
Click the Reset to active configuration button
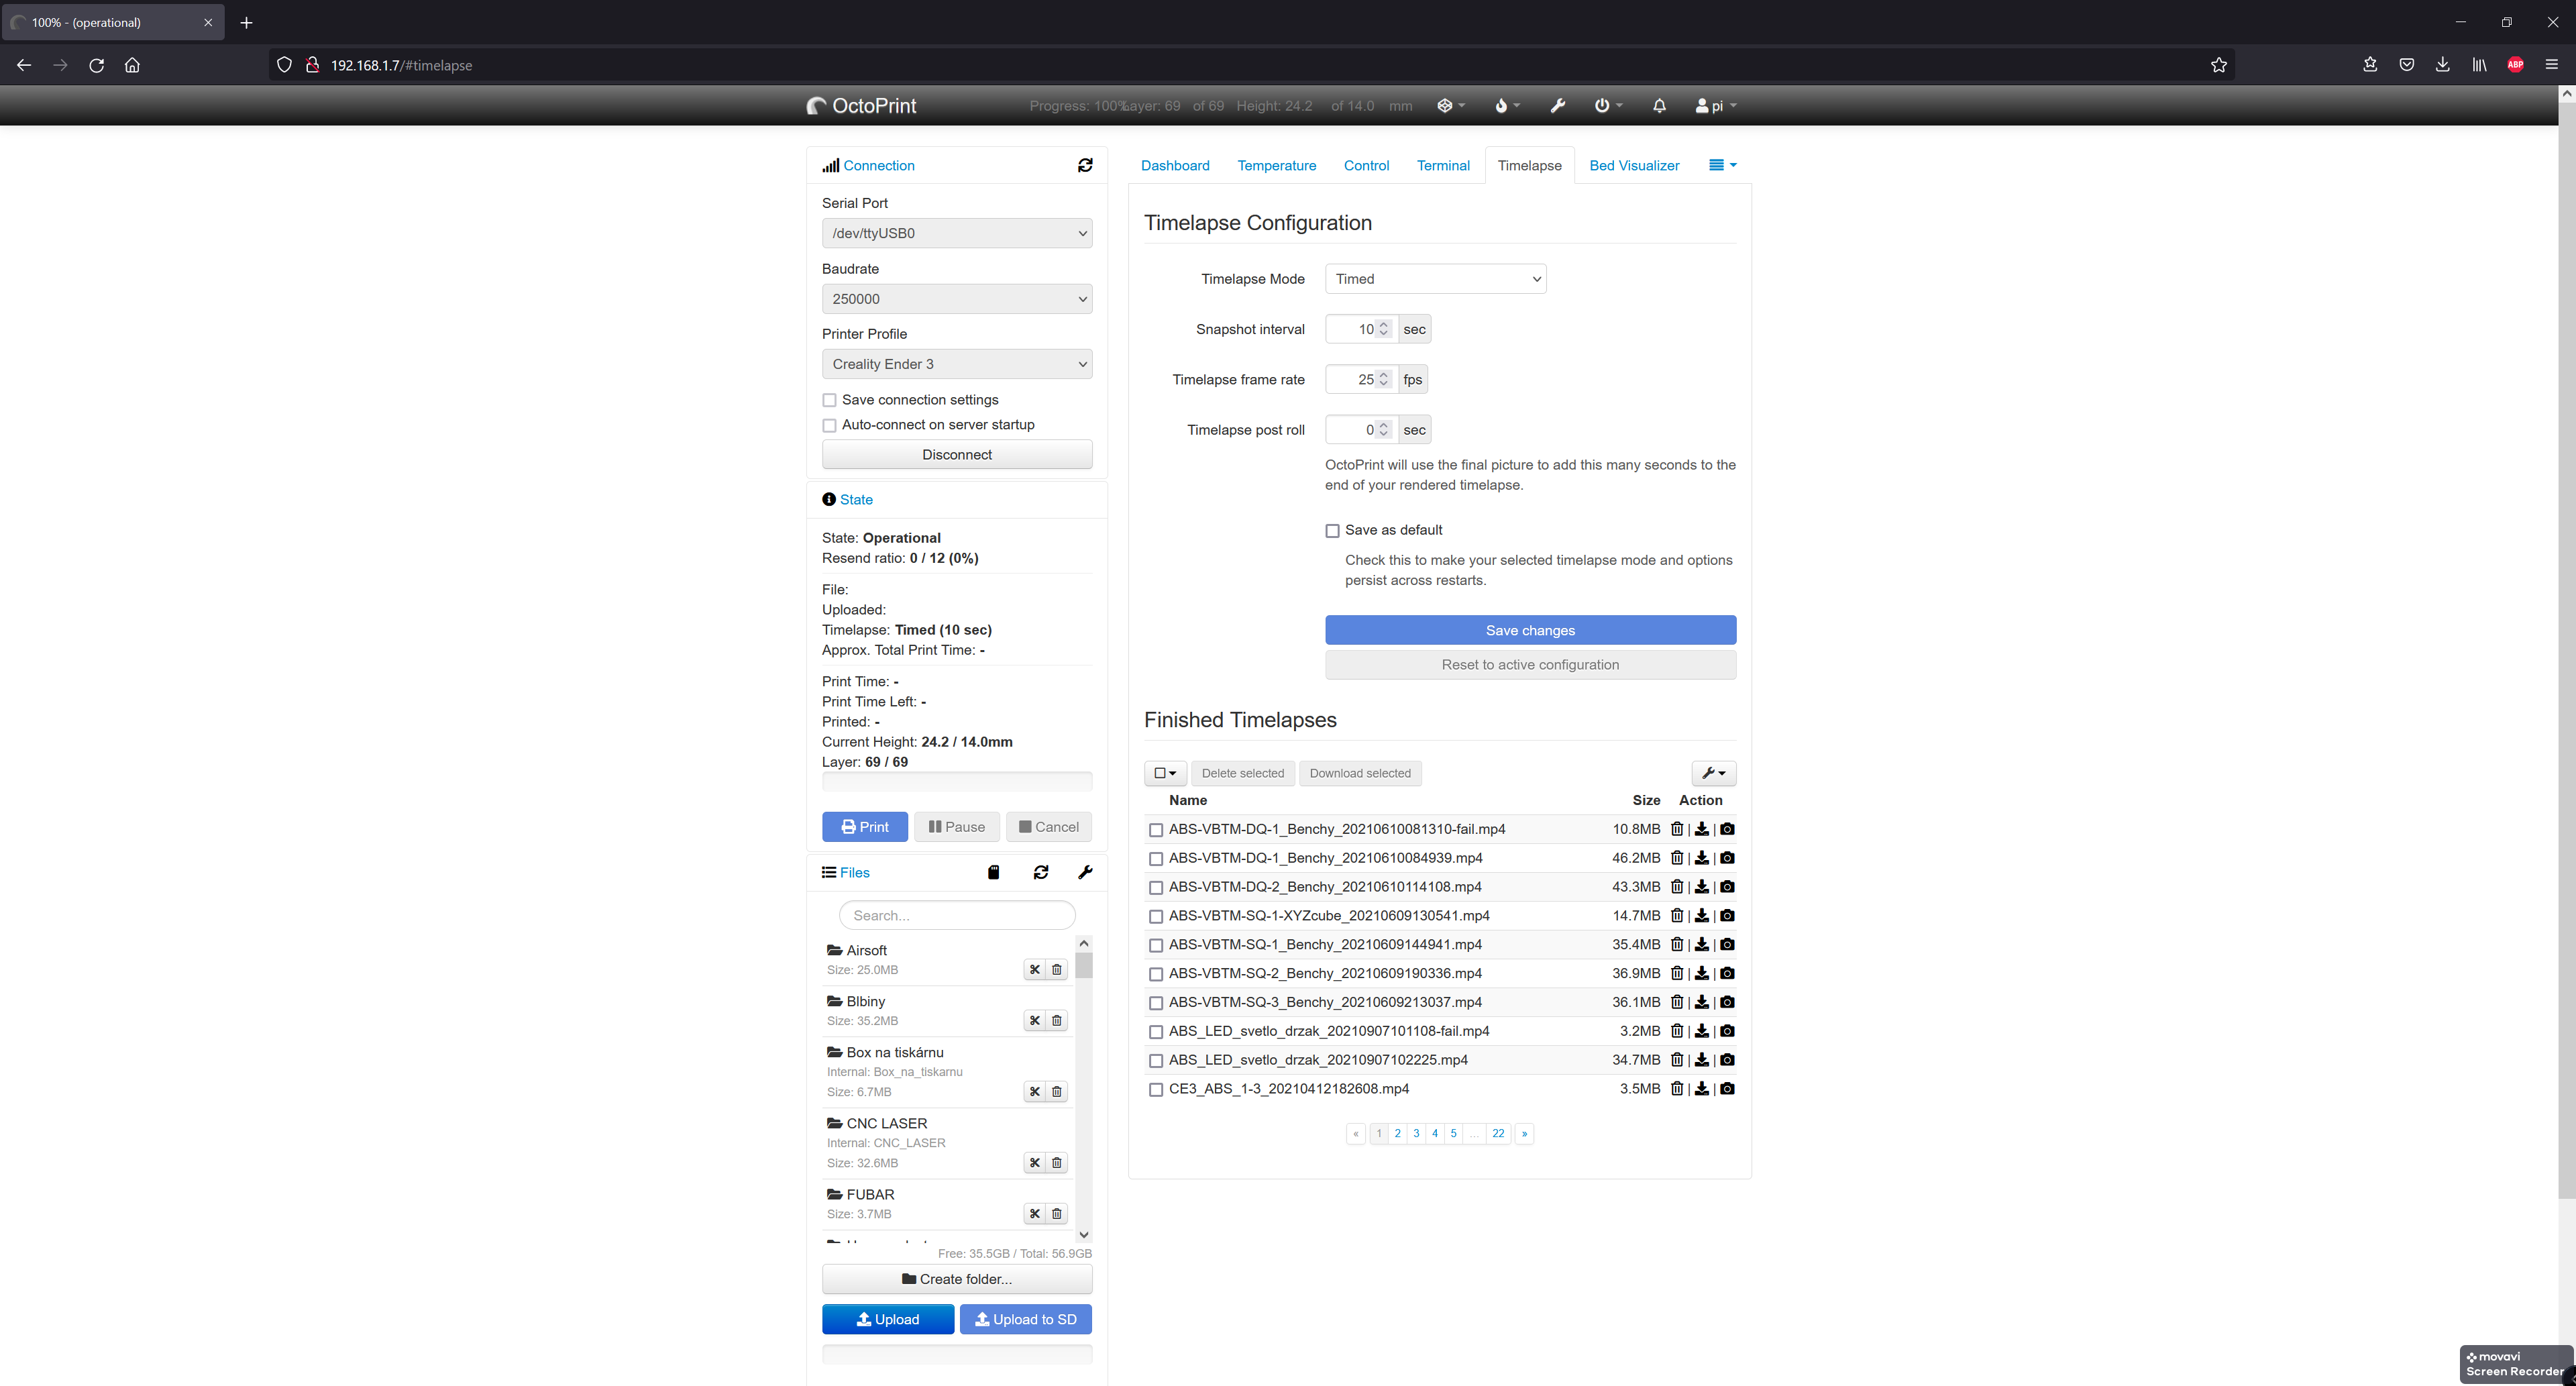click(1530, 664)
